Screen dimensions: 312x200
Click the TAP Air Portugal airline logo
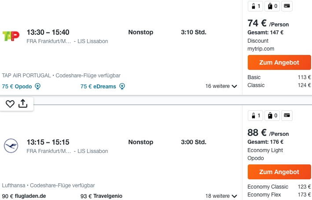tap(11, 36)
